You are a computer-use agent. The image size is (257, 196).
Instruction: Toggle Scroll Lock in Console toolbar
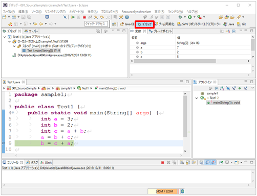click(x=188, y=163)
